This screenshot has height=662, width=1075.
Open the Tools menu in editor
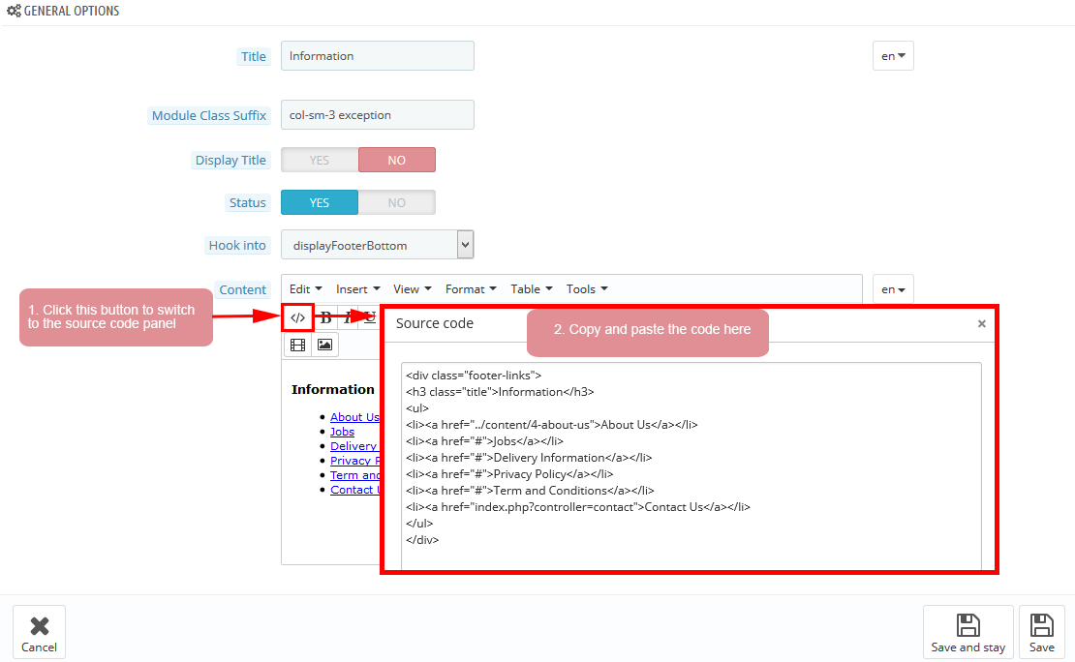[587, 289]
